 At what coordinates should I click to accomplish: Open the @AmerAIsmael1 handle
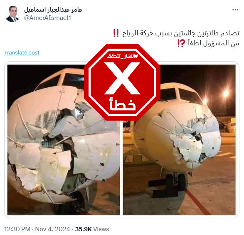[48, 18]
